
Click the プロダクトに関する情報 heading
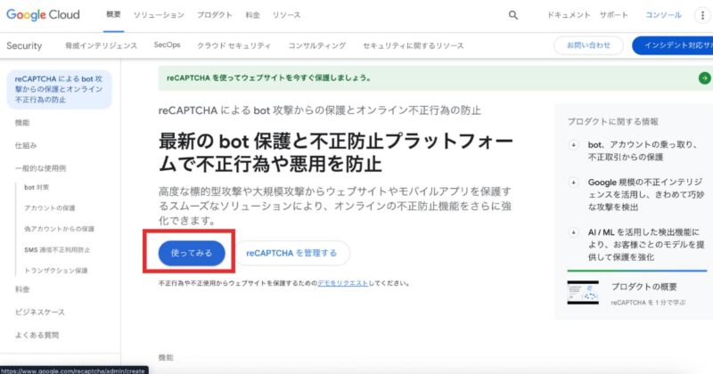point(612,121)
